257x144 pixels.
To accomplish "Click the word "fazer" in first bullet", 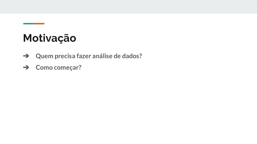I will point(84,56).
